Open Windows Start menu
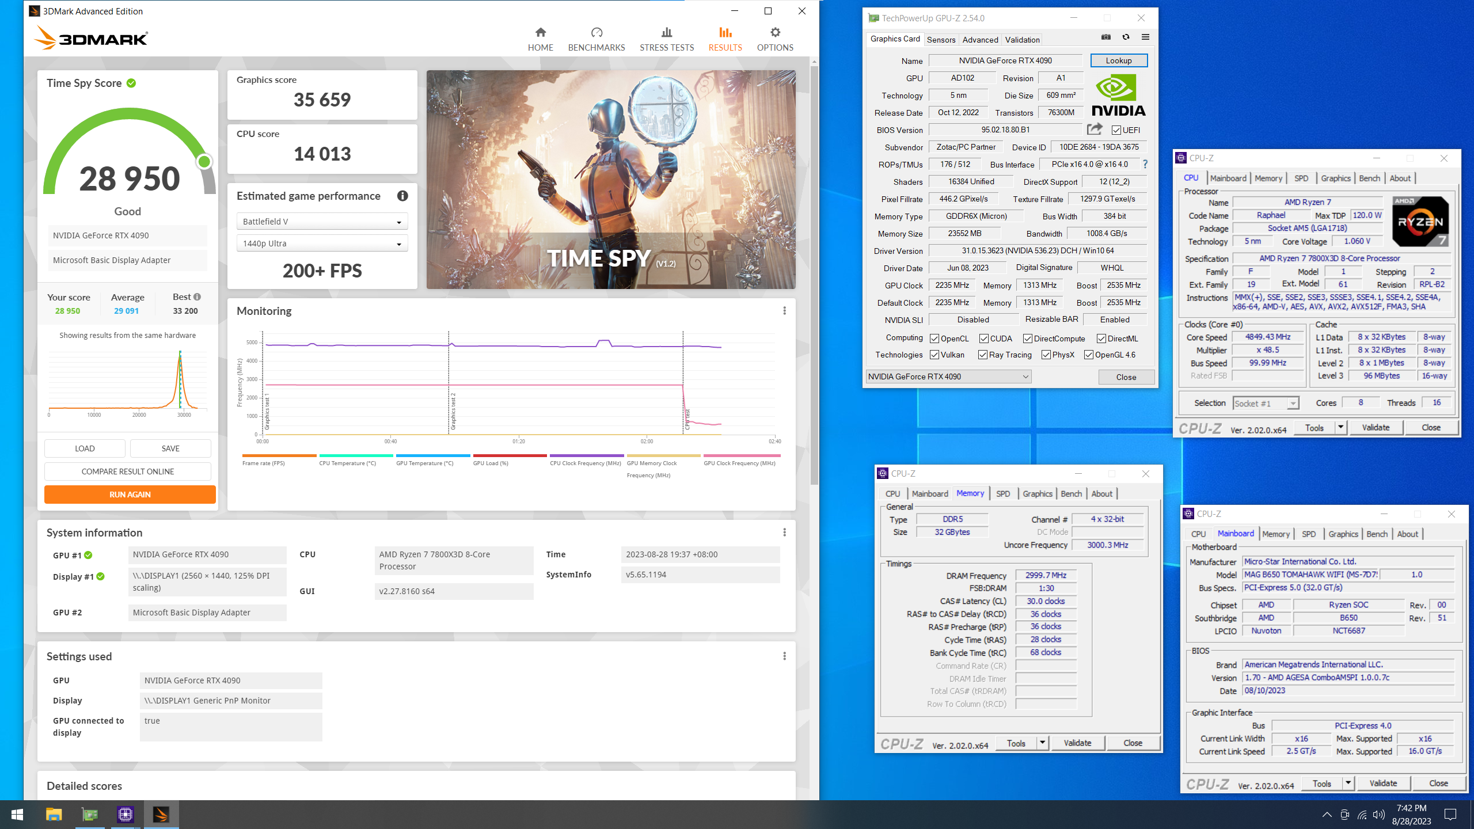Viewport: 1474px width, 829px height. [x=17, y=815]
